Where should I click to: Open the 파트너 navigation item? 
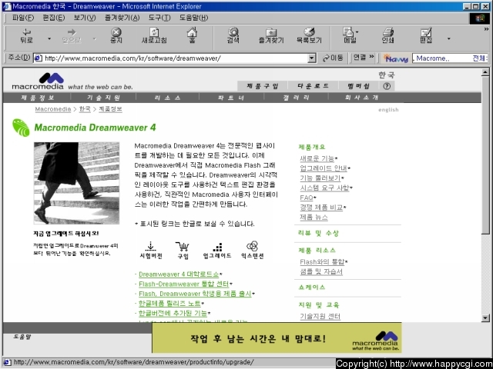click(231, 98)
